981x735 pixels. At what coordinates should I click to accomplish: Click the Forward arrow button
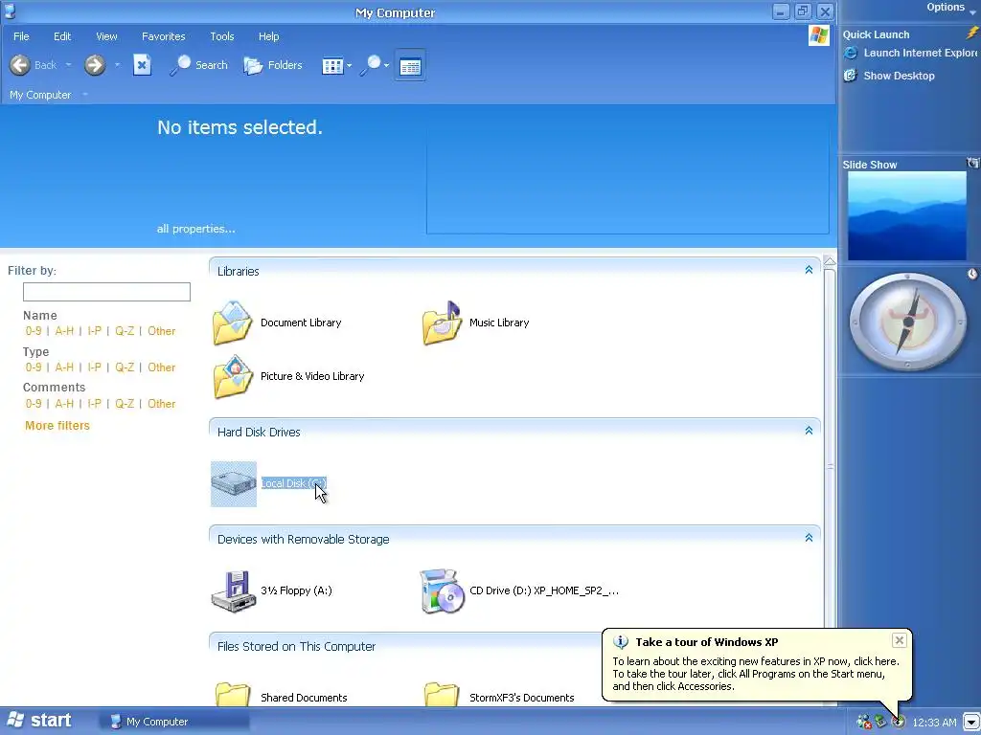[95, 65]
